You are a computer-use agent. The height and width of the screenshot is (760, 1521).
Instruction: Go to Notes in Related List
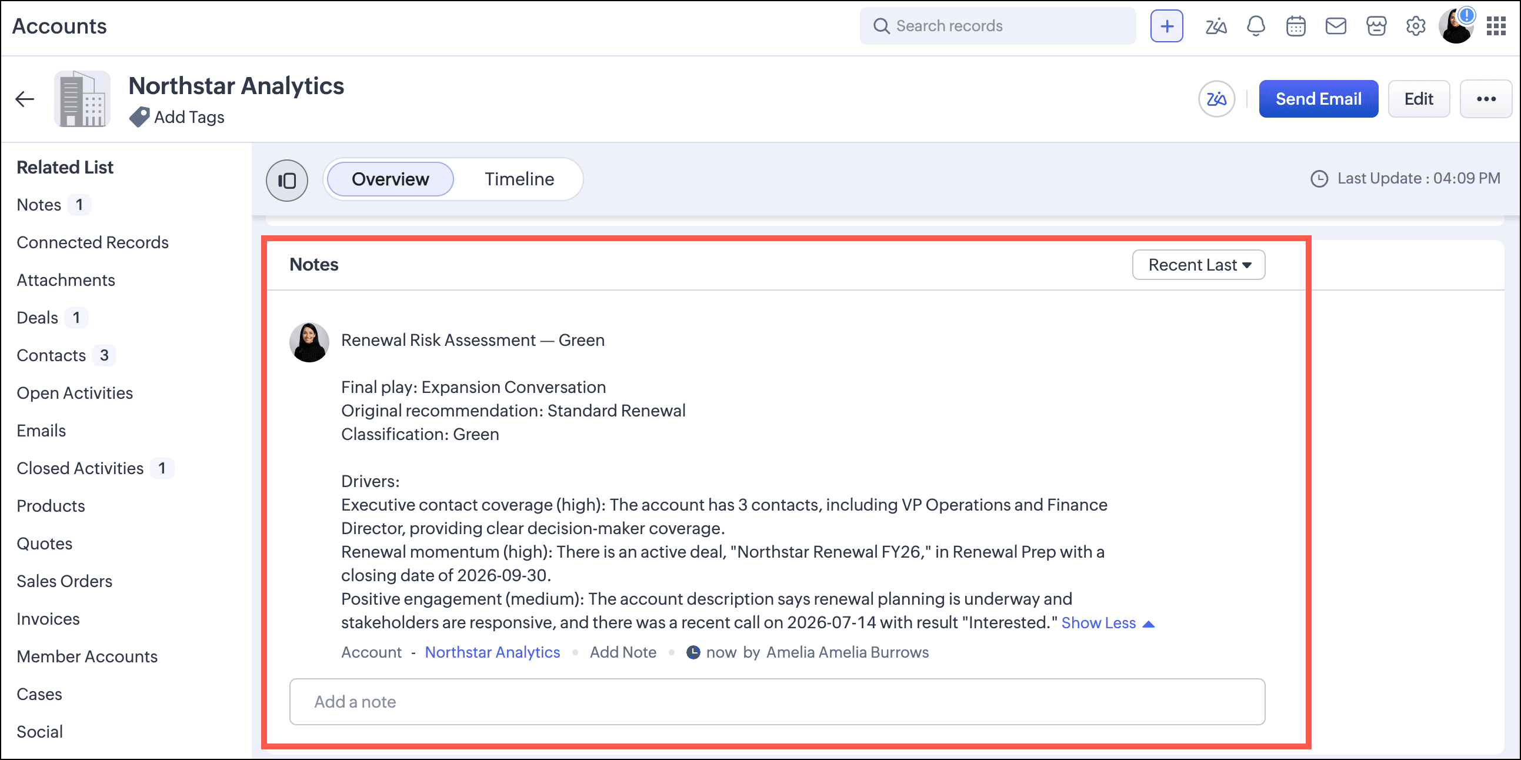[x=39, y=205]
